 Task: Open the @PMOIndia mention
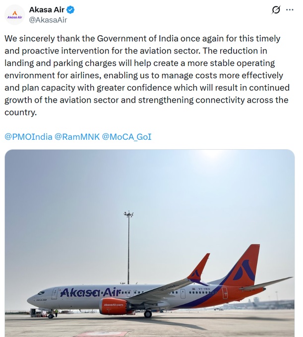(x=28, y=136)
